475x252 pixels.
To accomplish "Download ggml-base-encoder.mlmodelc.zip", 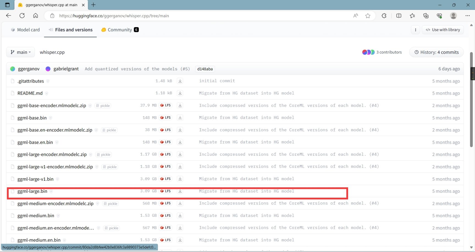I will click(180, 105).
